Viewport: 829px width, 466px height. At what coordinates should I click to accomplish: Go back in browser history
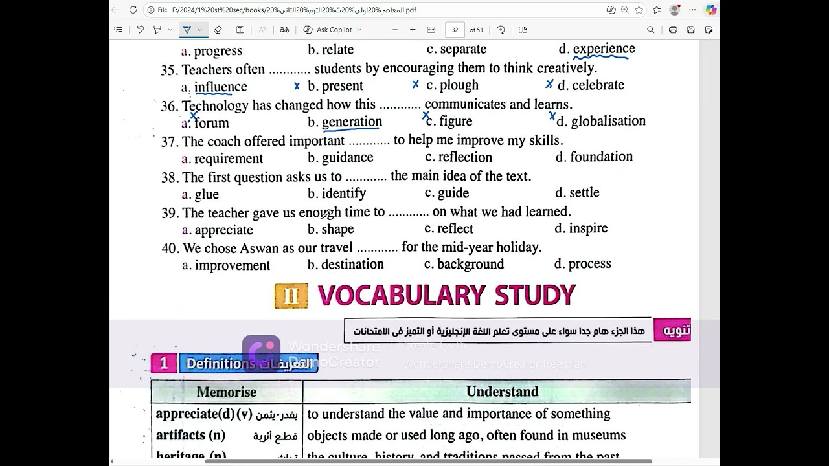tap(115, 10)
